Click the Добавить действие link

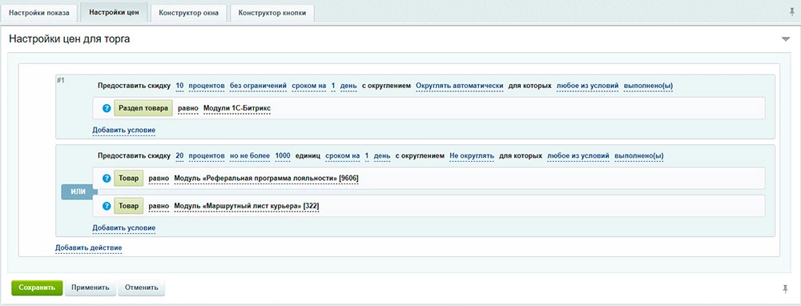pos(89,248)
